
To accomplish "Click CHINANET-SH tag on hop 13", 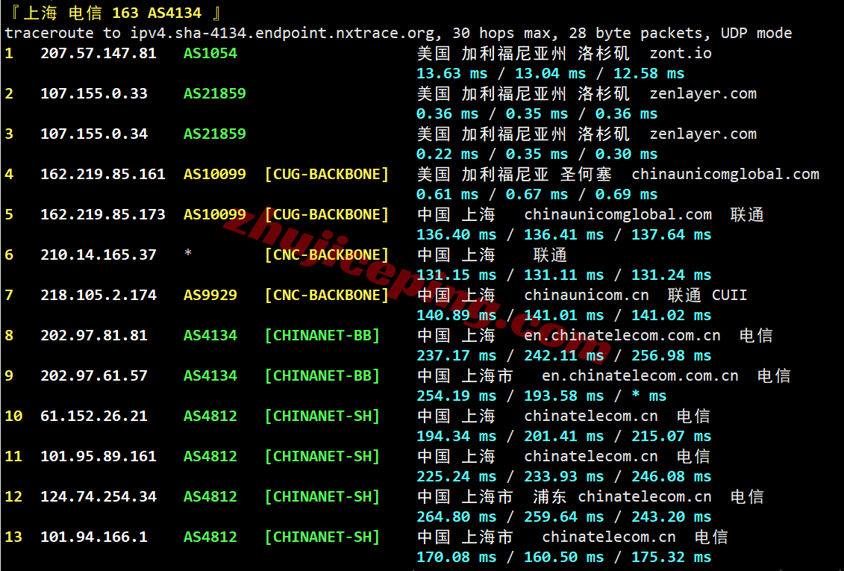I will (322, 537).
